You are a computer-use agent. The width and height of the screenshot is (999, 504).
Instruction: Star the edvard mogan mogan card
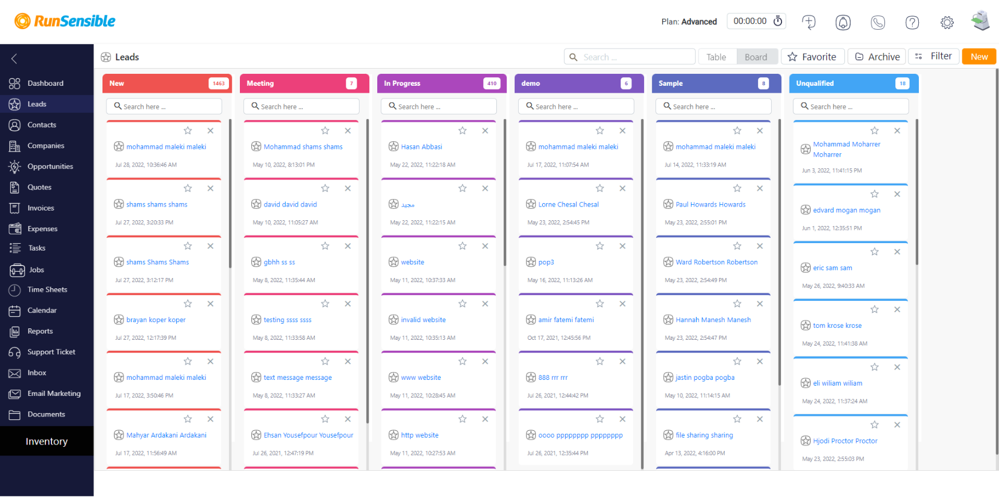[875, 194]
